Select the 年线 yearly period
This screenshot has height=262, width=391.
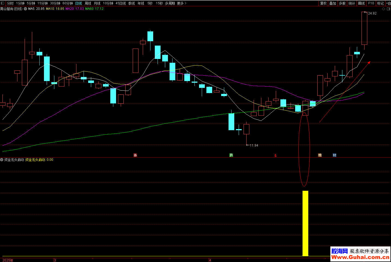(141, 3)
